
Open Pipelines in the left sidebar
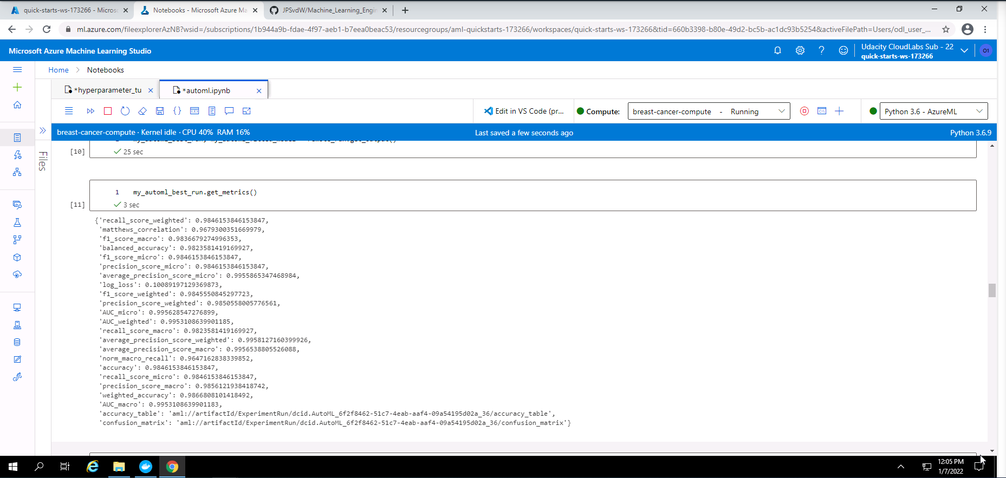point(17,240)
